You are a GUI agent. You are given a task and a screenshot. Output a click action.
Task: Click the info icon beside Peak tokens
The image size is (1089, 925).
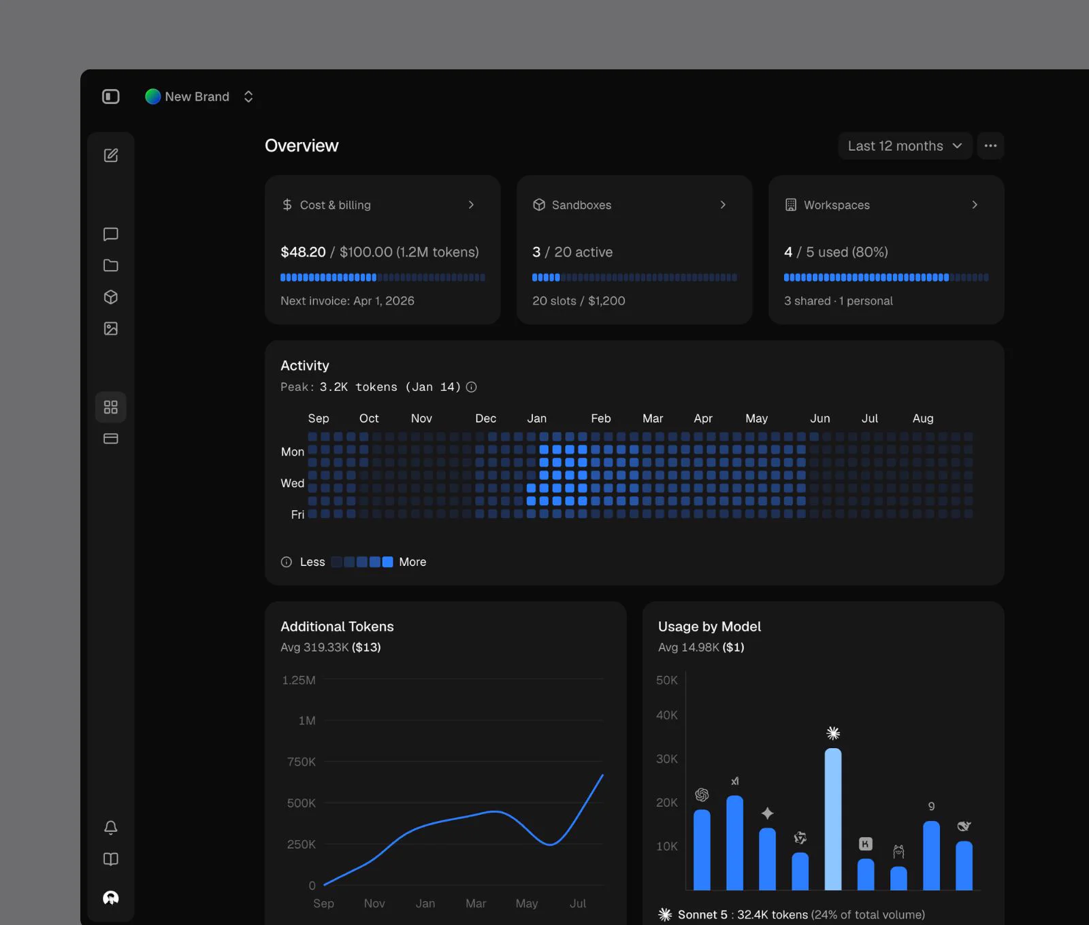coord(471,387)
